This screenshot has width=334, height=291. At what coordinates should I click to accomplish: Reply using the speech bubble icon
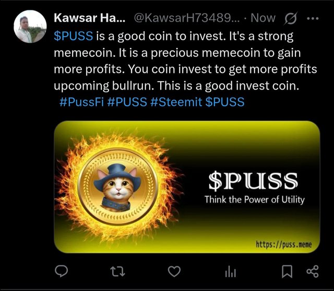pyautogui.click(x=62, y=271)
